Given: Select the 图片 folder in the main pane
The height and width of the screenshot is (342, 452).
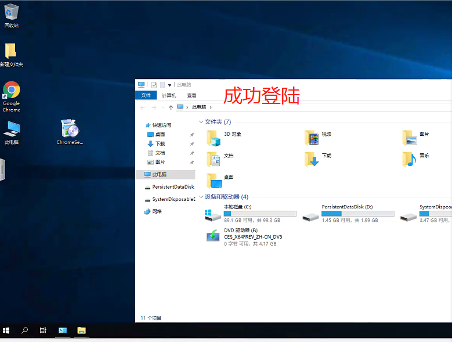Looking at the screenshot, I should point(416,138).
